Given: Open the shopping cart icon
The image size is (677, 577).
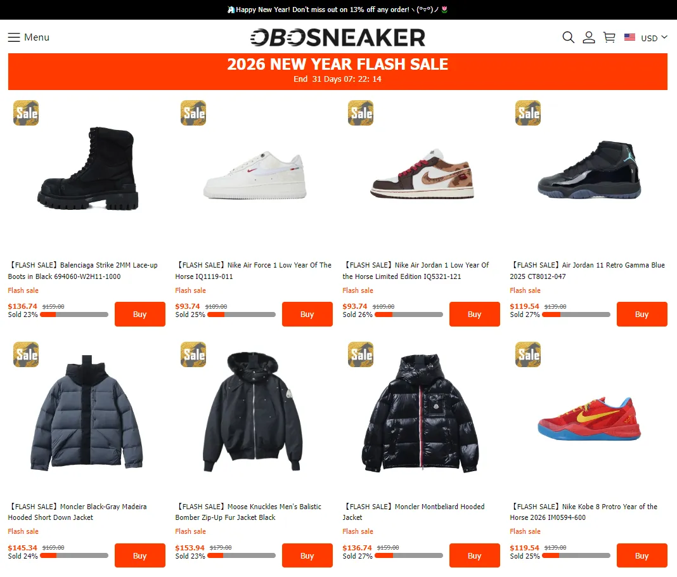Looking at the screenshot, I should click(609, 37).
